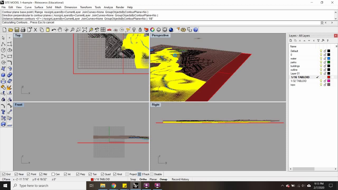The height and width of the screenshot is (190, 338).
Task: Open the Transform menu
Action: [86, 7]
